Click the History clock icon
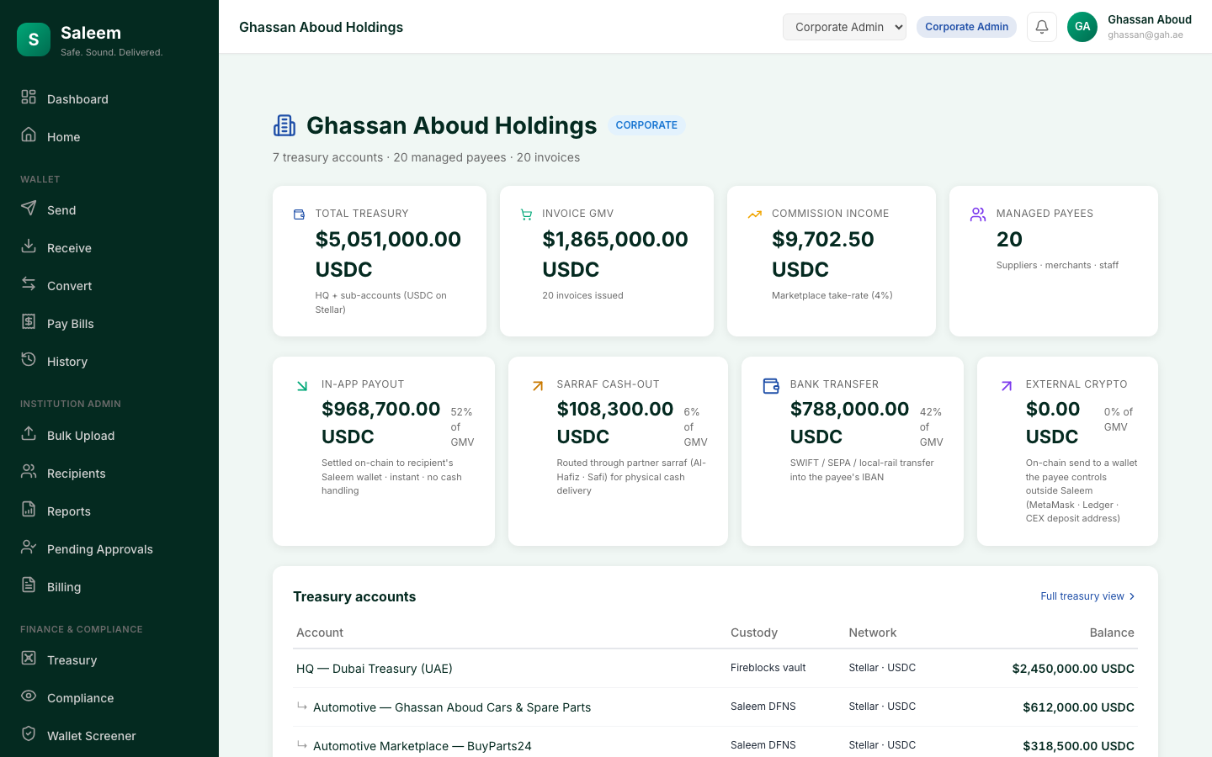Image resolution: width=1212 pixels, height=757 pixels. [29, 359]
